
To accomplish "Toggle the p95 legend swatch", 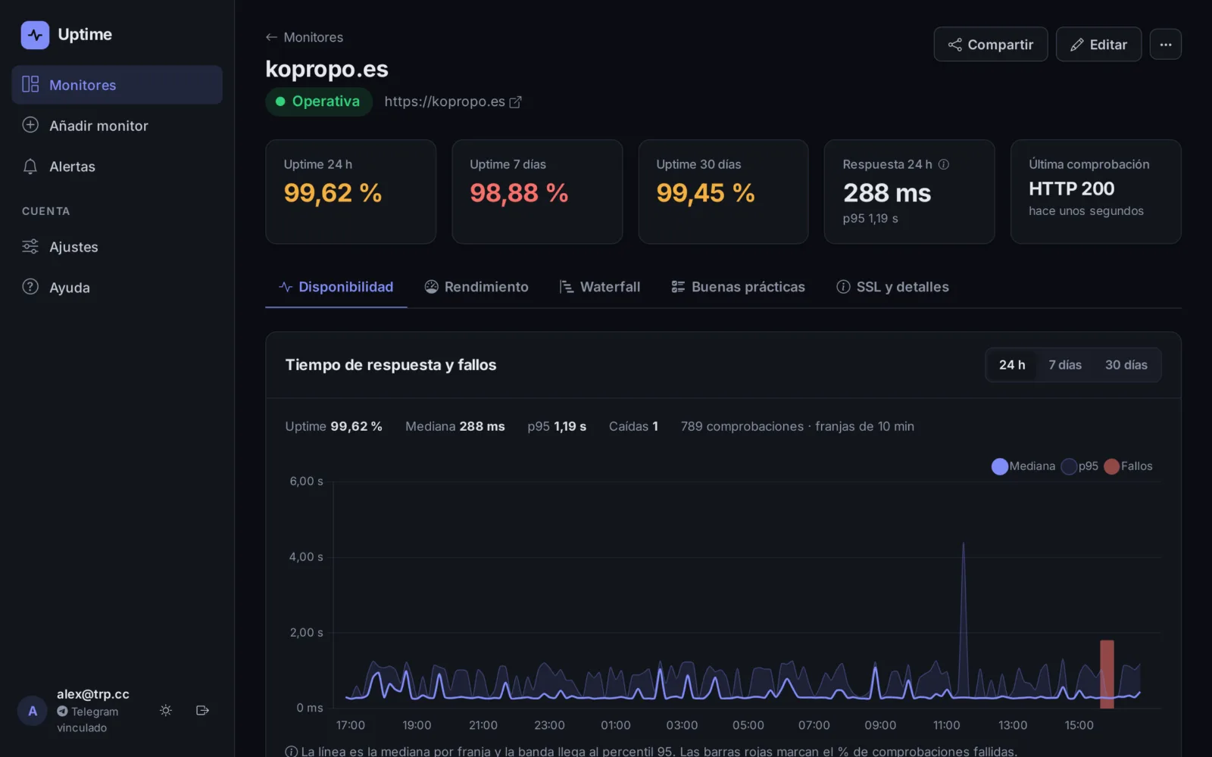I will [1069, 466].
